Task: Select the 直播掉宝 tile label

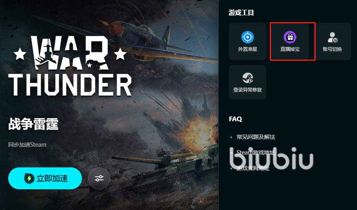Action: [x=290, y=49]
